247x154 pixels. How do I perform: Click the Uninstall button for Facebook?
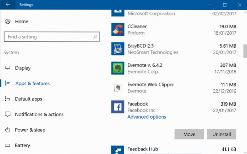click(222, 134)
